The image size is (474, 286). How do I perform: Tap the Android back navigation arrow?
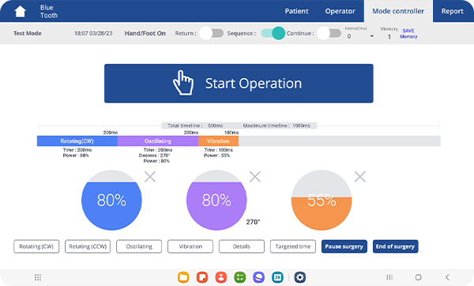[447, 277]
